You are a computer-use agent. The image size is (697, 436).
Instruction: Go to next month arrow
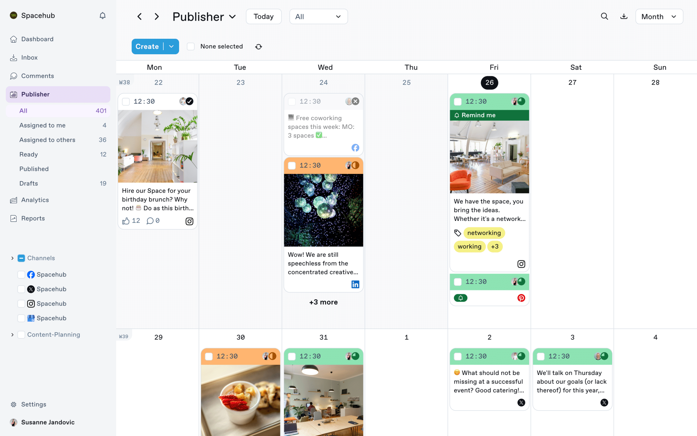tap(157, 16)
